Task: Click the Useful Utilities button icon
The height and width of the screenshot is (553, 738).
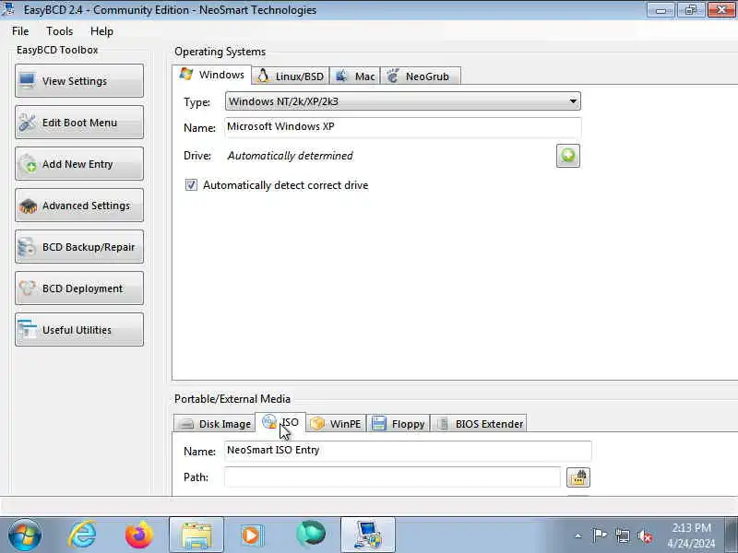Action: (27, 329)
